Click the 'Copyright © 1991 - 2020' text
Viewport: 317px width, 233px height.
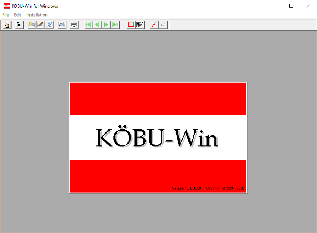tap(225, 188)
